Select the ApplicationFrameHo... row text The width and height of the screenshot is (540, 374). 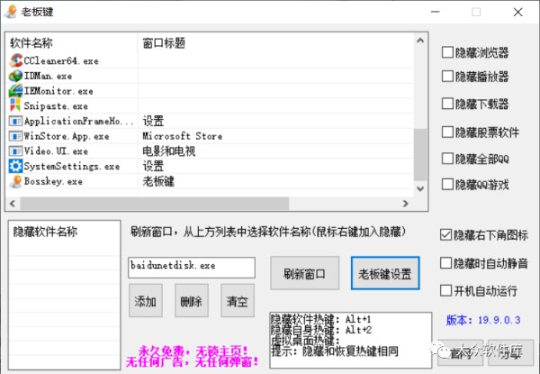tap(78, 121)
